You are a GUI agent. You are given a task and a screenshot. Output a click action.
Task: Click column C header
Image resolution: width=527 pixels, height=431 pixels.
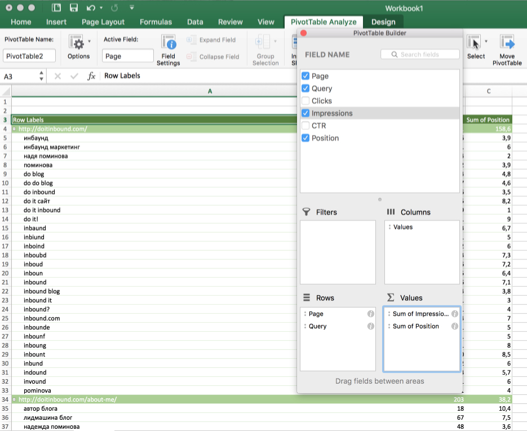coord(488,91)
